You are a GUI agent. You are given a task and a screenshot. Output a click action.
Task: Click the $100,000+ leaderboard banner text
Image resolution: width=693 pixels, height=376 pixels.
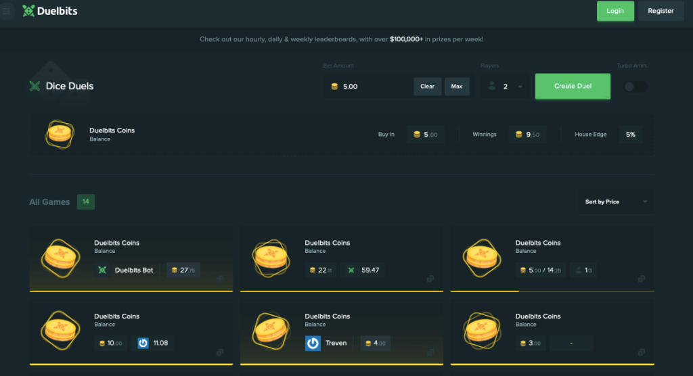point(406,39)
